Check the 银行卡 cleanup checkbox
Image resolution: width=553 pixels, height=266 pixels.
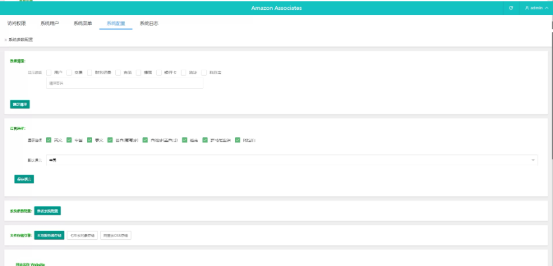[159, 72]
